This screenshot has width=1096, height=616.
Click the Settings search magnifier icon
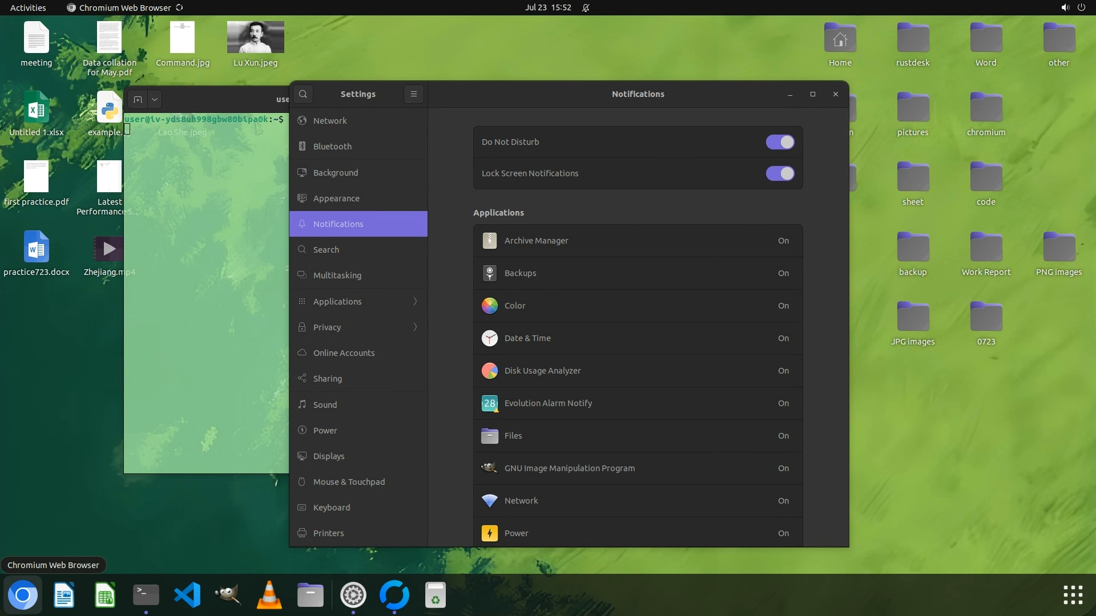click(x=303, y=94)
